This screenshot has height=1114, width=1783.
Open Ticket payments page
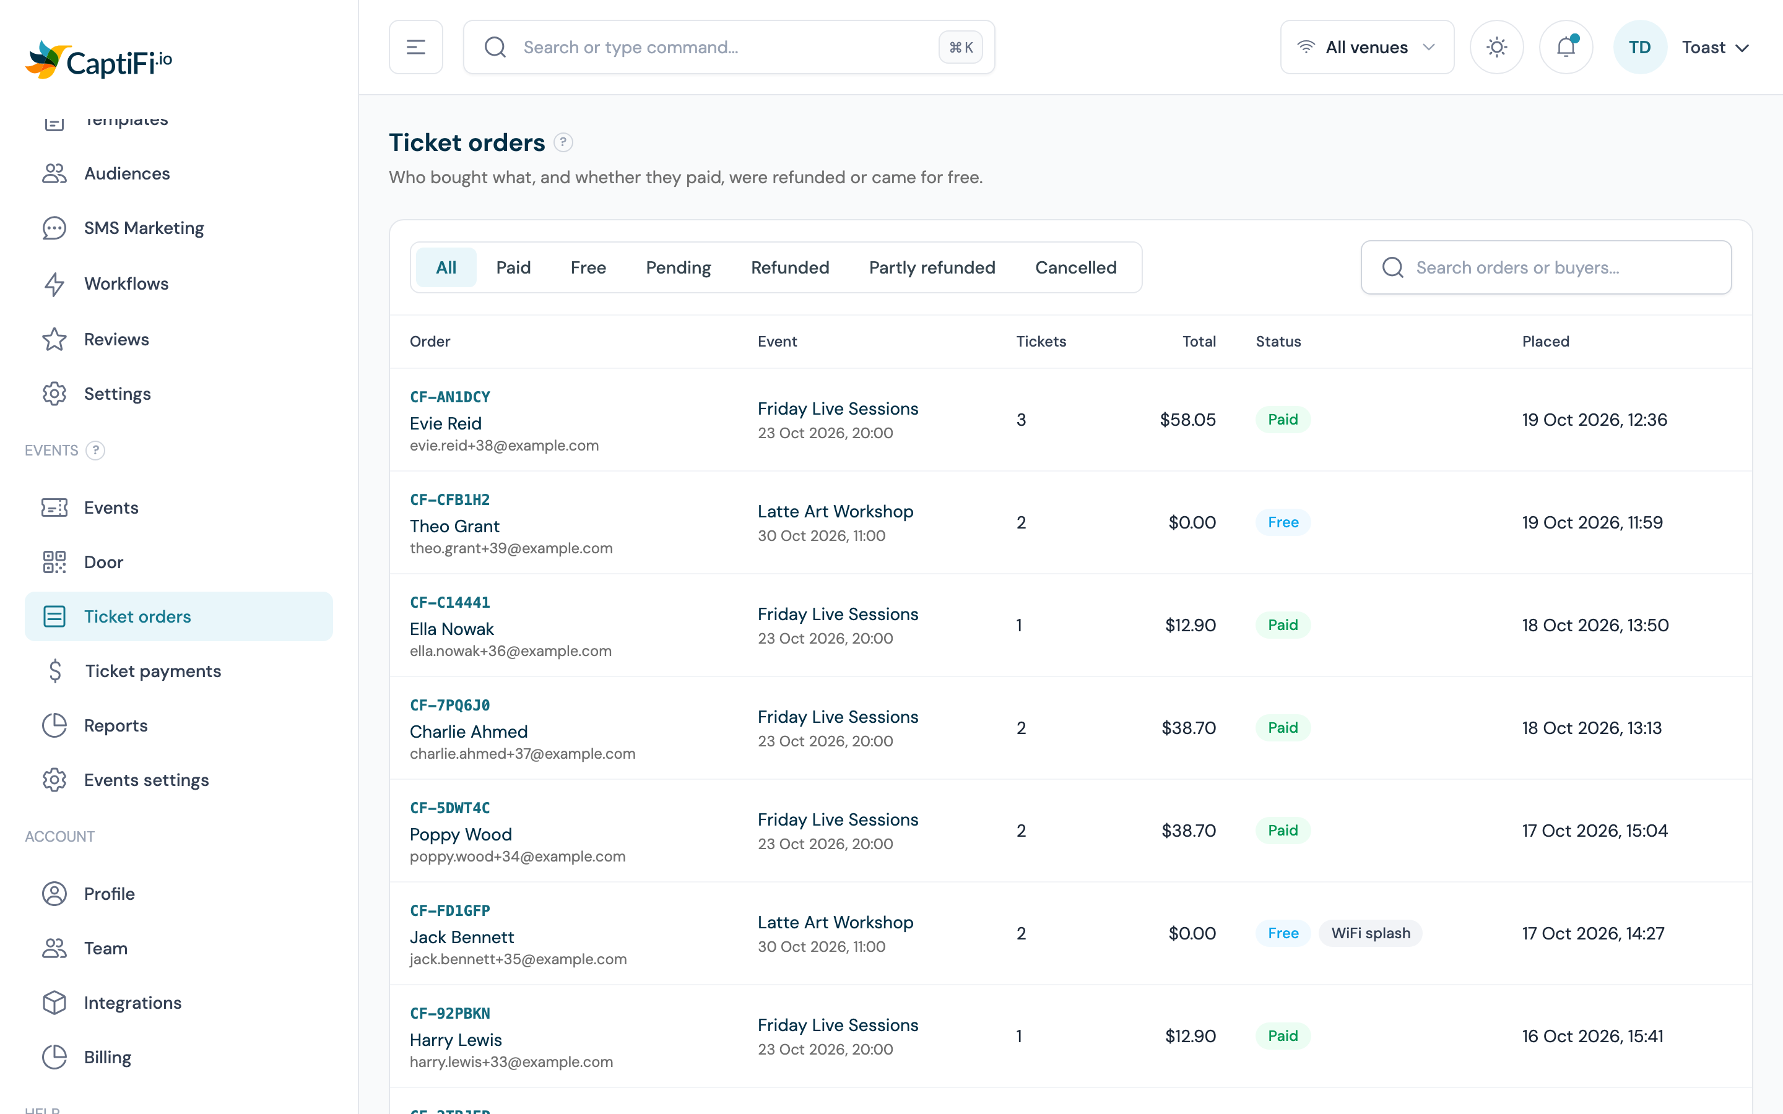click(x=178, y=671)
